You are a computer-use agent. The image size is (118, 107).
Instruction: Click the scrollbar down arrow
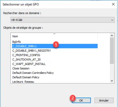click(112, 81)
